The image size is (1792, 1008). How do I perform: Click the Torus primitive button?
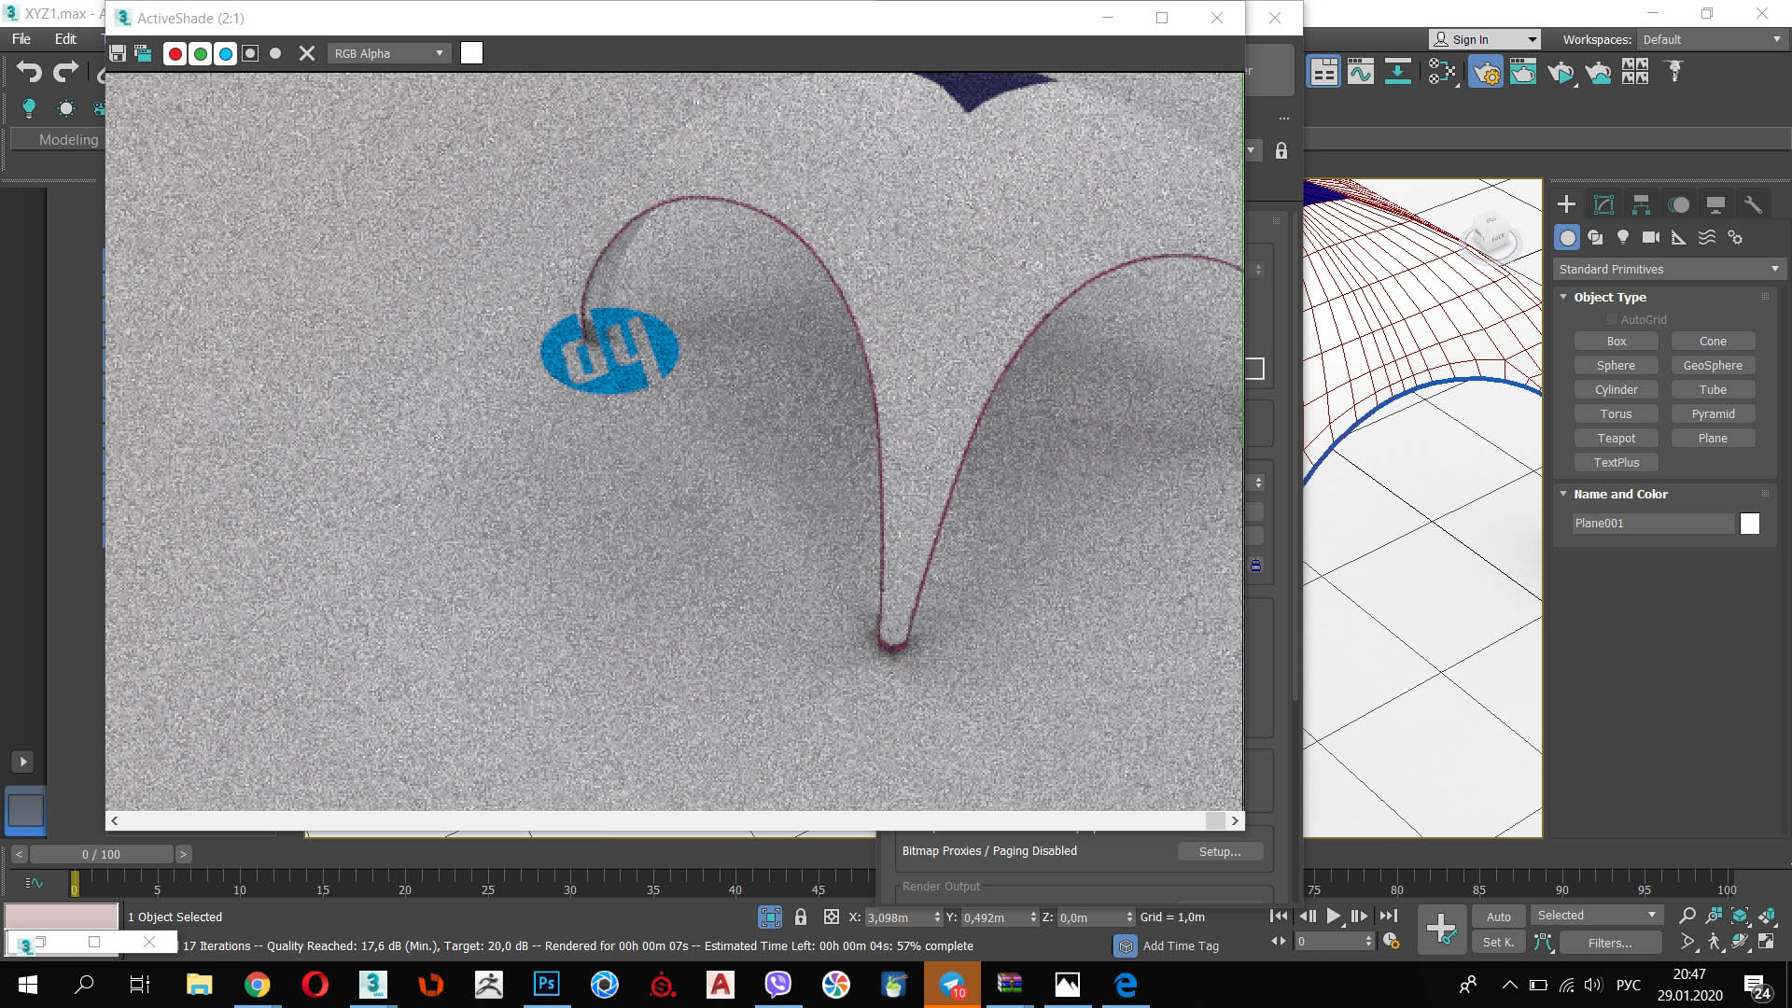click(1617, 414)
